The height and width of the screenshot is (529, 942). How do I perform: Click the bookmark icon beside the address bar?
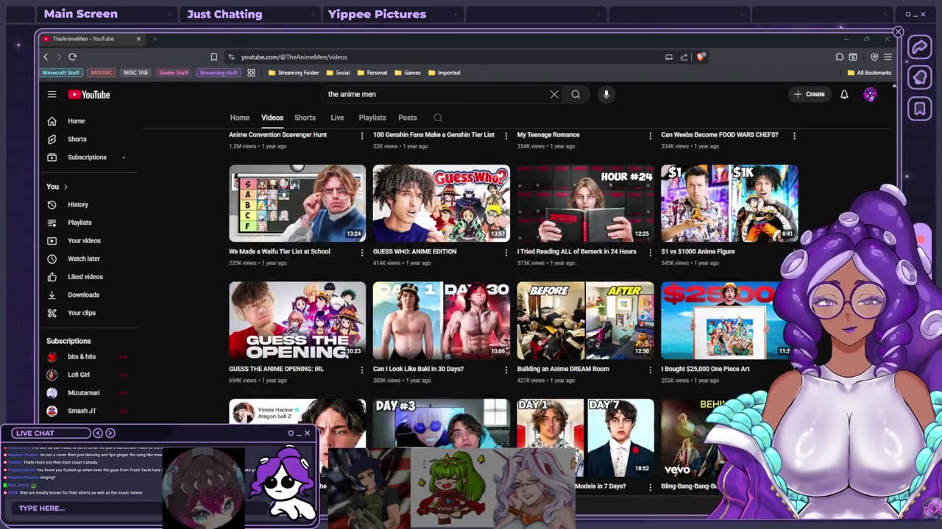[x=213, y=57]
